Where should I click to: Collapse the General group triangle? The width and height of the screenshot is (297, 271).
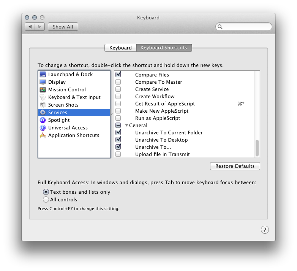[x=126, y=125]
